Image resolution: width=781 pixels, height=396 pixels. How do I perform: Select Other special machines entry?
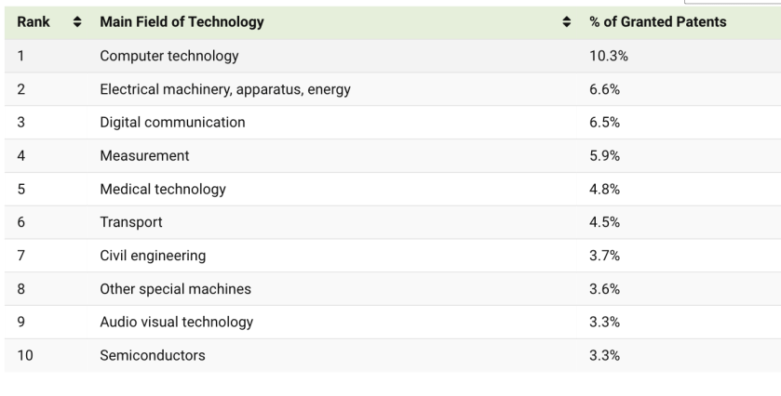[175, 289]
